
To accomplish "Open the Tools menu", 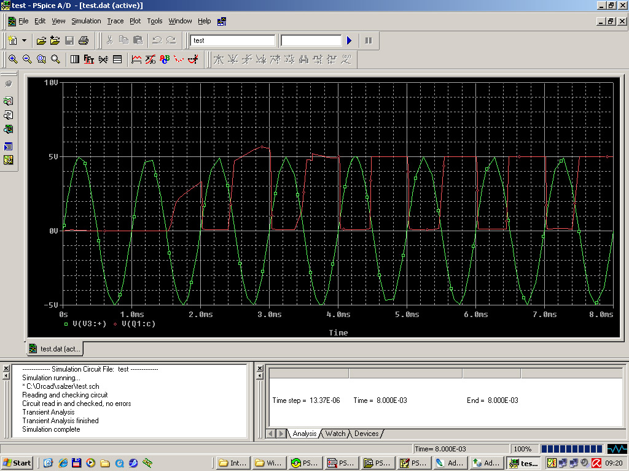I will [x=154, y=21].
